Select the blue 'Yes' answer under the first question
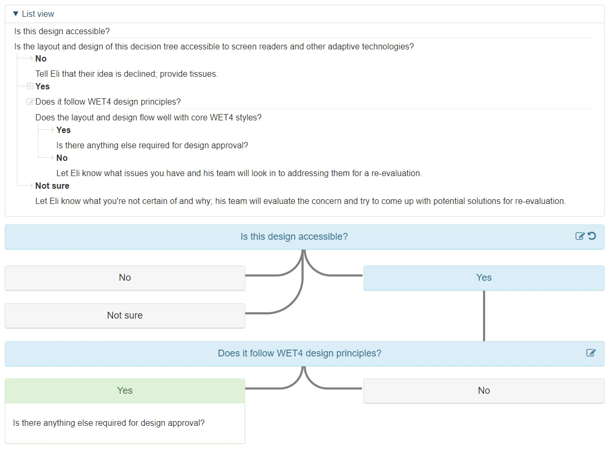This screenshot has height=450, width=613. pyautogui.click(x=484, y=278)
